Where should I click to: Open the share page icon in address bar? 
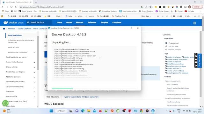point(146,7)
